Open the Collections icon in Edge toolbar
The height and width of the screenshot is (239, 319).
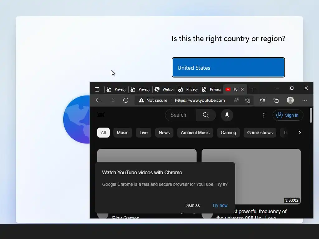pyautogui.click(x=276, y=100)
